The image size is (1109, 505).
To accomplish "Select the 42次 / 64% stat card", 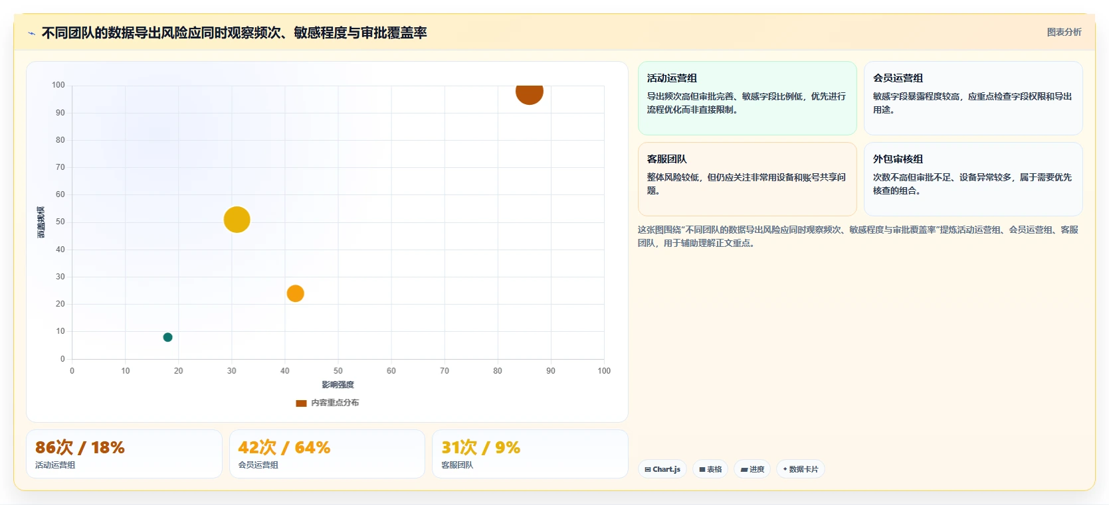I will coord(327,454).
